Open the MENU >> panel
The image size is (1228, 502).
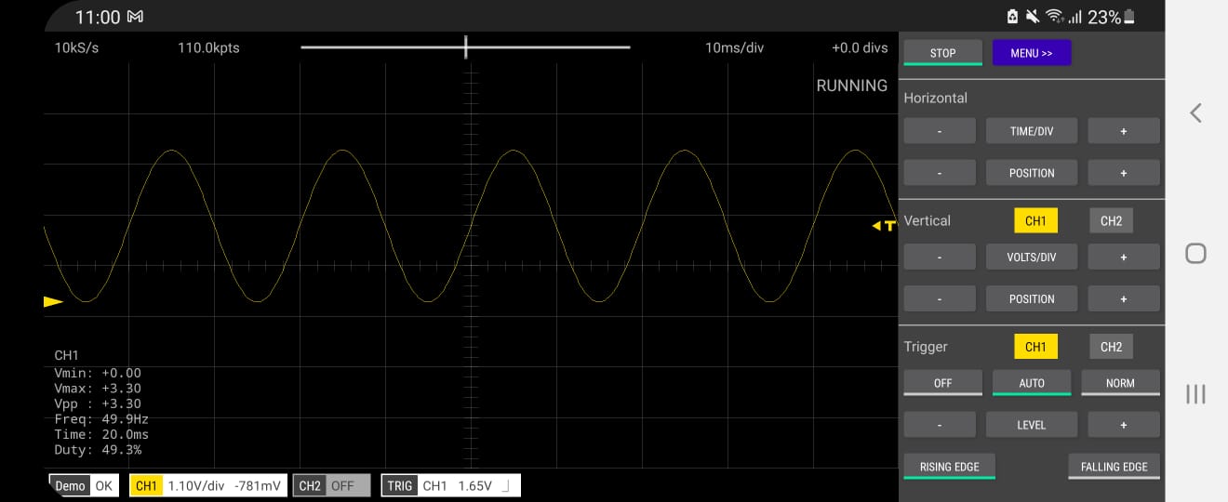1031,53
